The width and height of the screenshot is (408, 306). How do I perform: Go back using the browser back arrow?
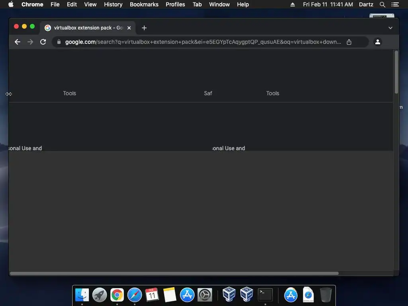(18, 42)
